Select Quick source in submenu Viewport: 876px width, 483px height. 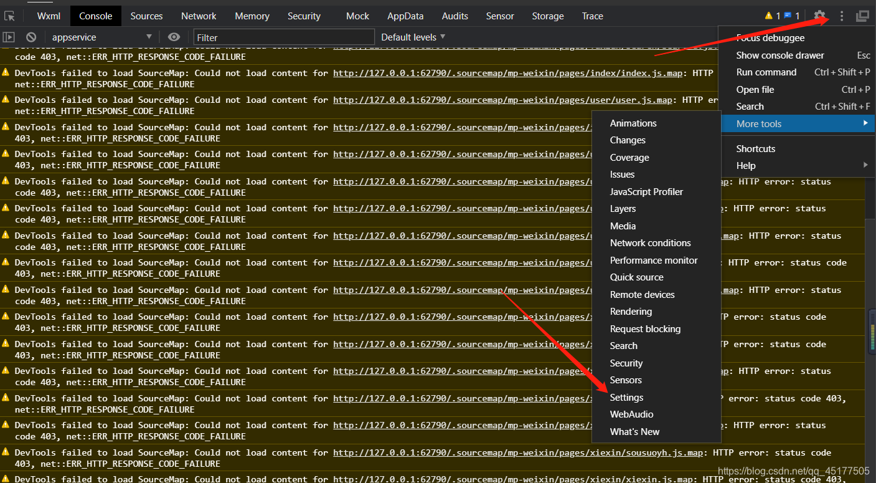tap(656, 277)
